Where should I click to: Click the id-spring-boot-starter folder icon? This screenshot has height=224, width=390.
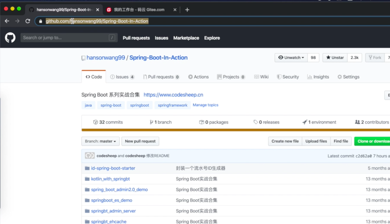(87, 168)
